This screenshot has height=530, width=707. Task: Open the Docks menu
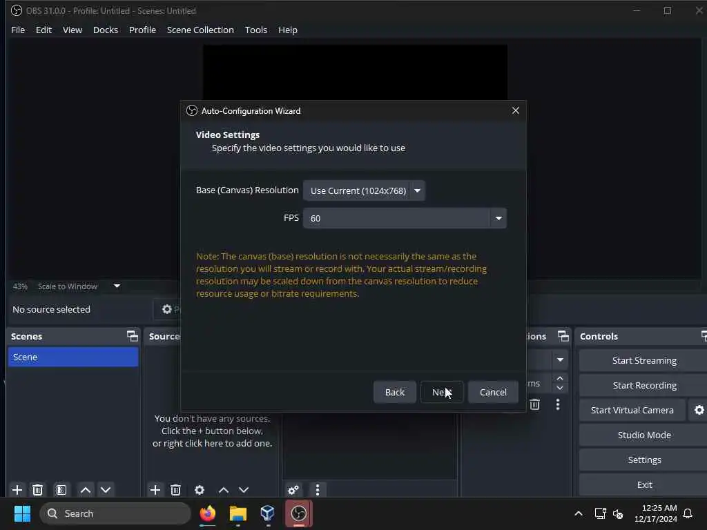point(106,30)
